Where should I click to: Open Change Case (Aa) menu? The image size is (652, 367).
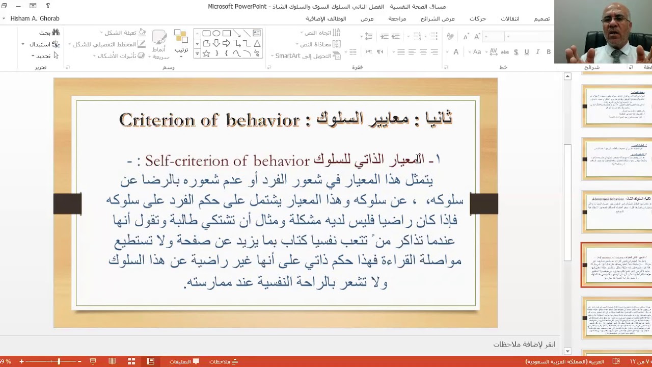coord(475,52)
